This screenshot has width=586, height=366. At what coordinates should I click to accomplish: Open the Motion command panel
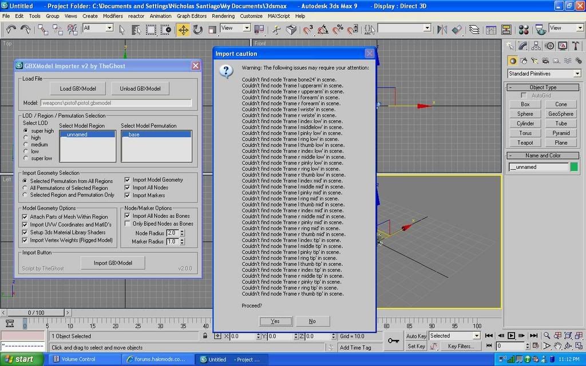pos(549,46)
